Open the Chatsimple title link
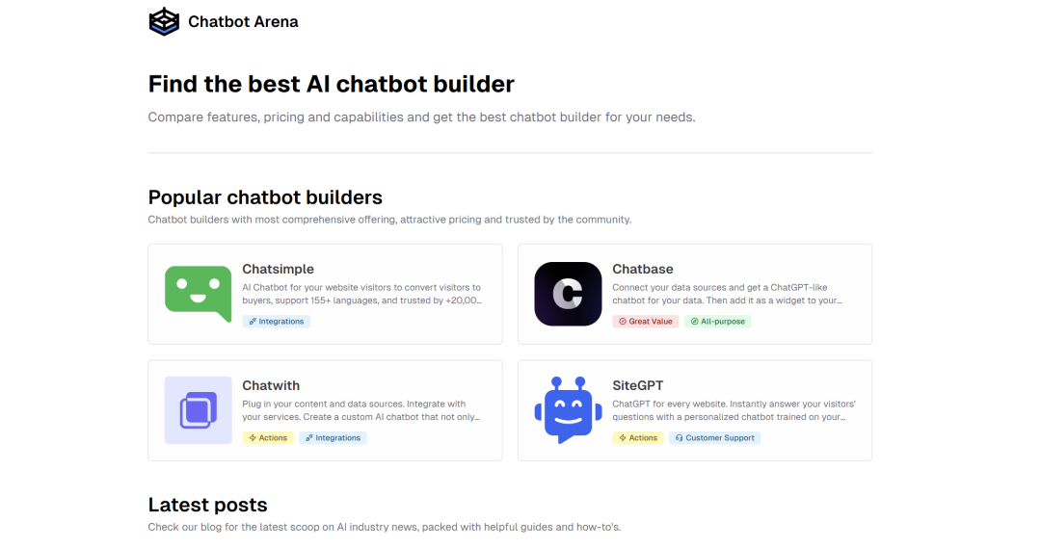The image size is (1041, 548). click(278, 269)
